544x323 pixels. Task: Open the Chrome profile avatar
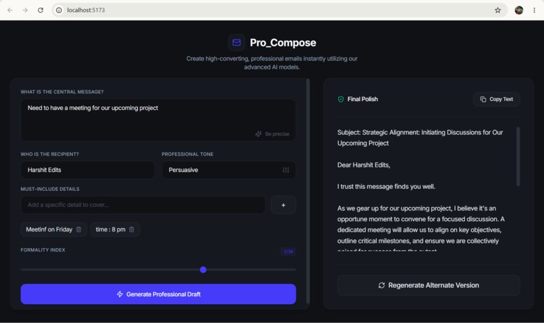(518, 10)
